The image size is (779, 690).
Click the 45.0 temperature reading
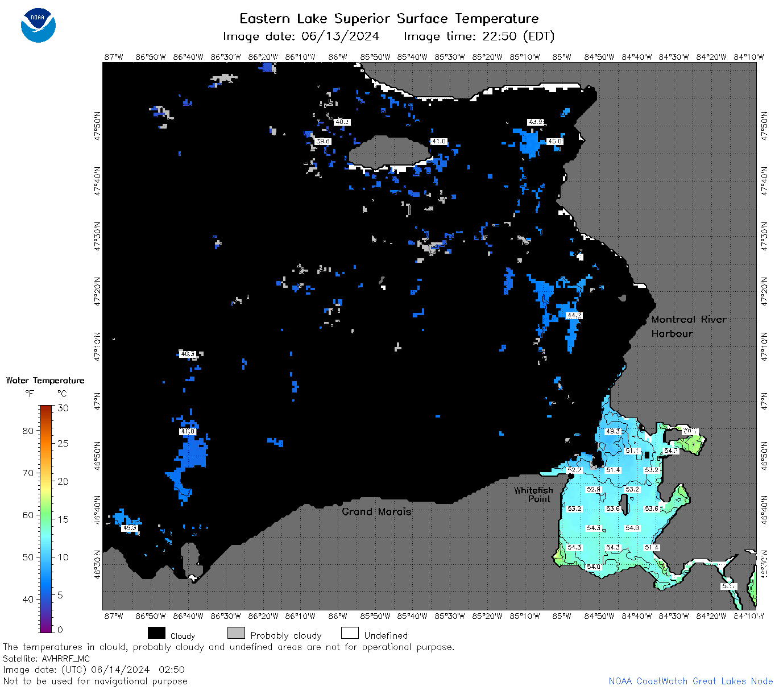coord(555,141)
